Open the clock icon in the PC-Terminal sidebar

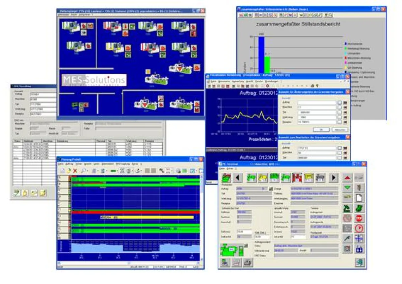tap(359, 228)
